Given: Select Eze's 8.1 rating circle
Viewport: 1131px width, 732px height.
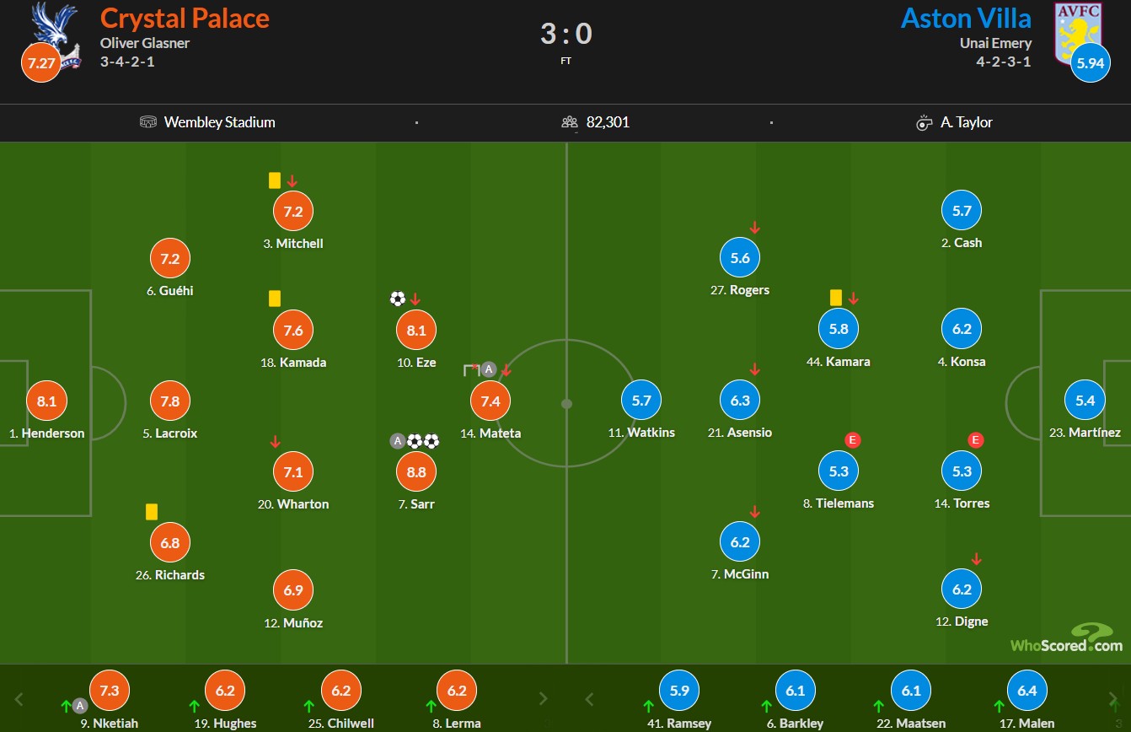Looking at the screenshot, I should [416, 331].
